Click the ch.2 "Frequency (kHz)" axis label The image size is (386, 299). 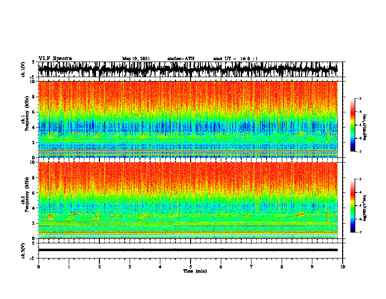27,194
